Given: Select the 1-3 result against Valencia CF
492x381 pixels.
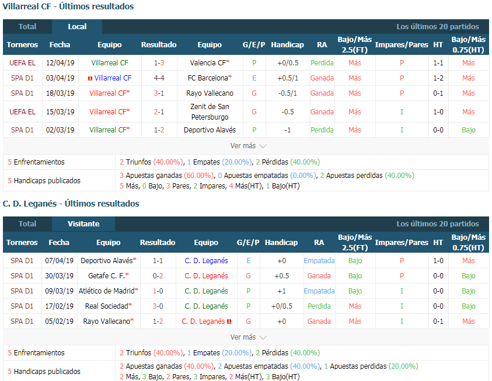Looking at the screenshot, I should [x=159, y=62].
